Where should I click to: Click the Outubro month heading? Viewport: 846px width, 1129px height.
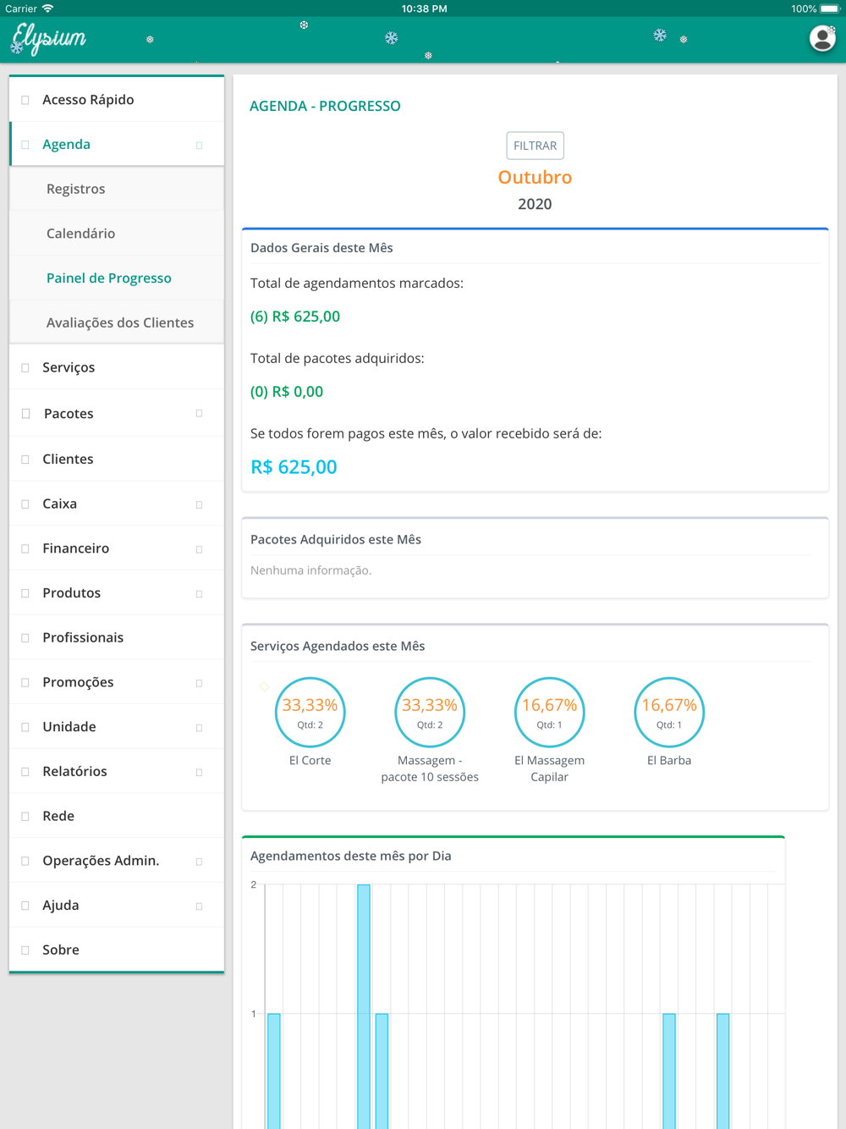pyautogui.click(x=535, y=178)
